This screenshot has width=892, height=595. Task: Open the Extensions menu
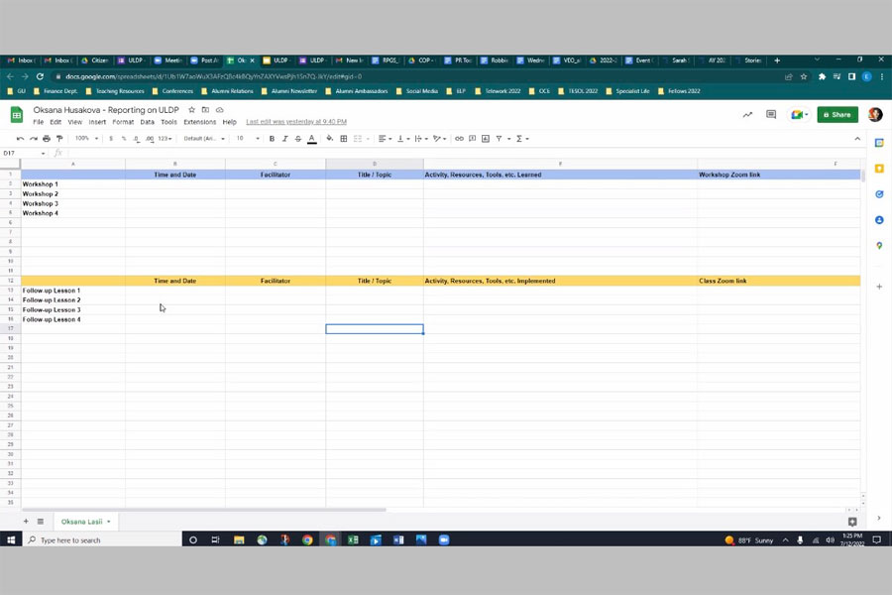tap(199, 122)
